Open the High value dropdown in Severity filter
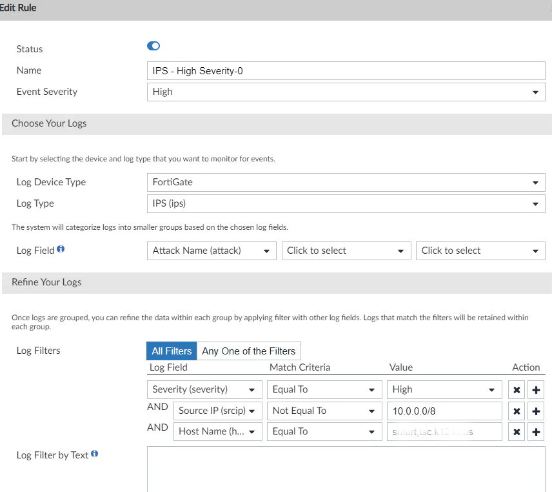The height and width of the screenshot is (492, 552). tap(444, 389)
